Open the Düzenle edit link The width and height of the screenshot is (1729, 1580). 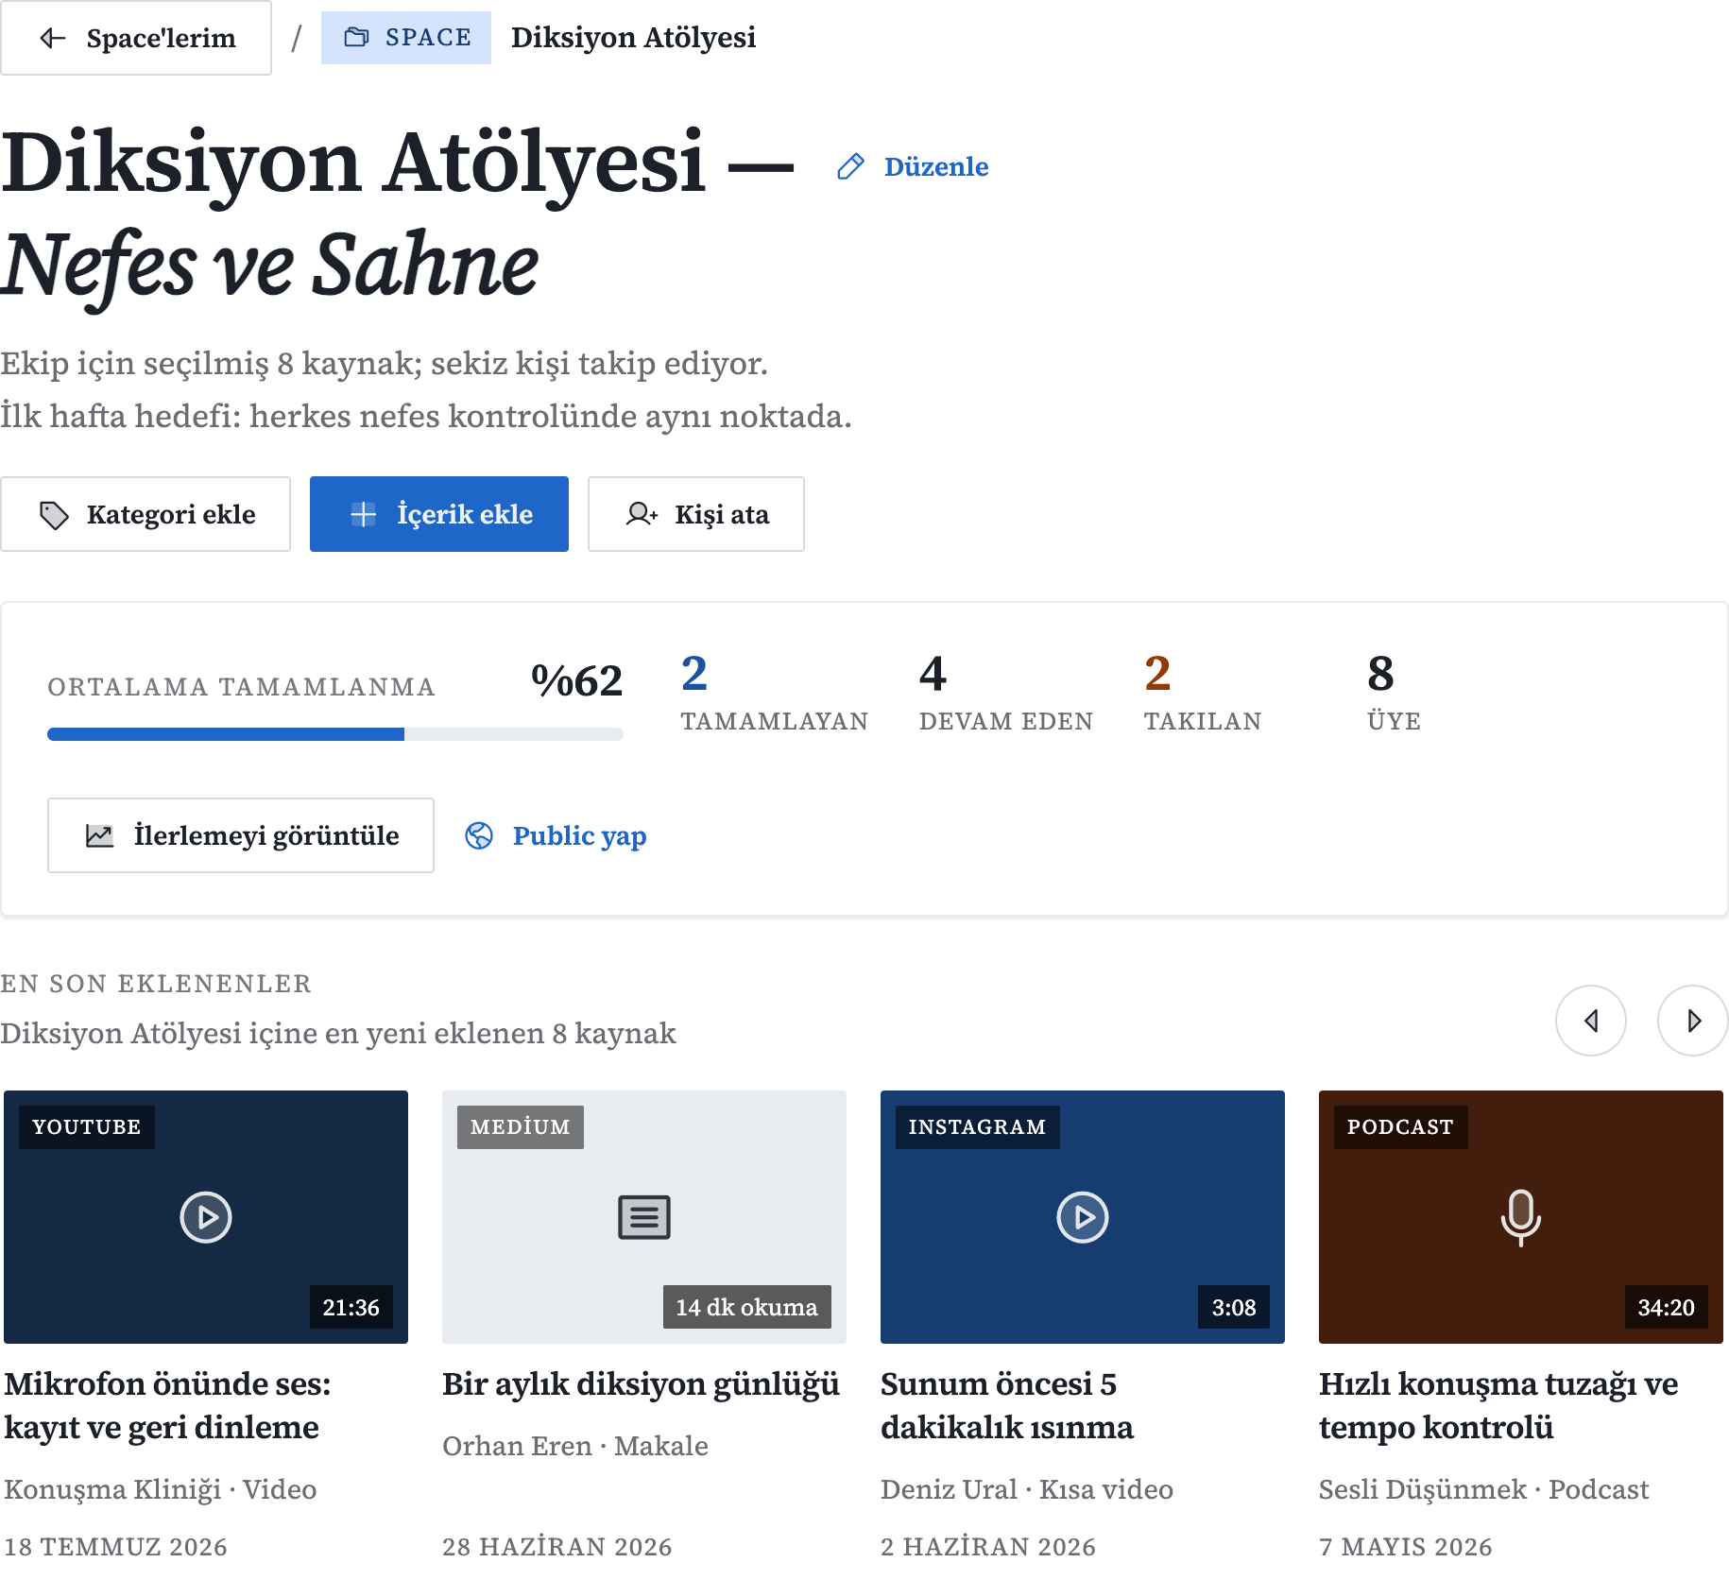pyautogui.click(x=913, y=167)
